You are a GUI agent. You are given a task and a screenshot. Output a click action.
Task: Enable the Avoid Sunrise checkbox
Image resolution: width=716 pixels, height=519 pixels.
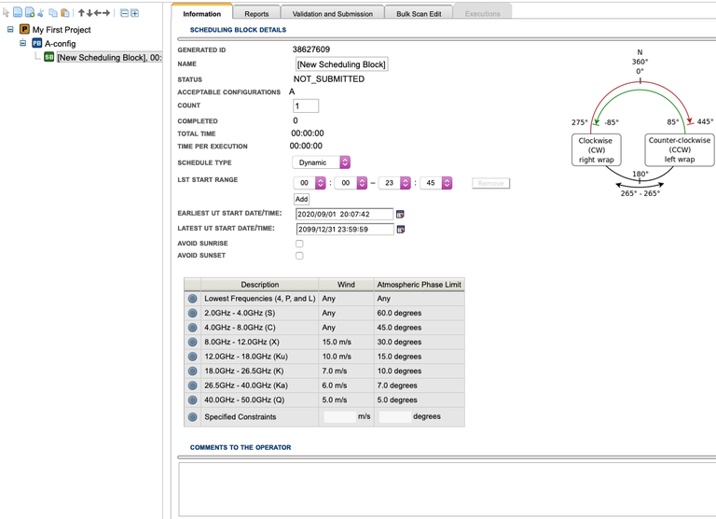tap(299, 244)
